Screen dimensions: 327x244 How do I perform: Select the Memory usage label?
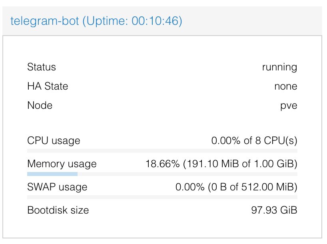click(62, 164)
